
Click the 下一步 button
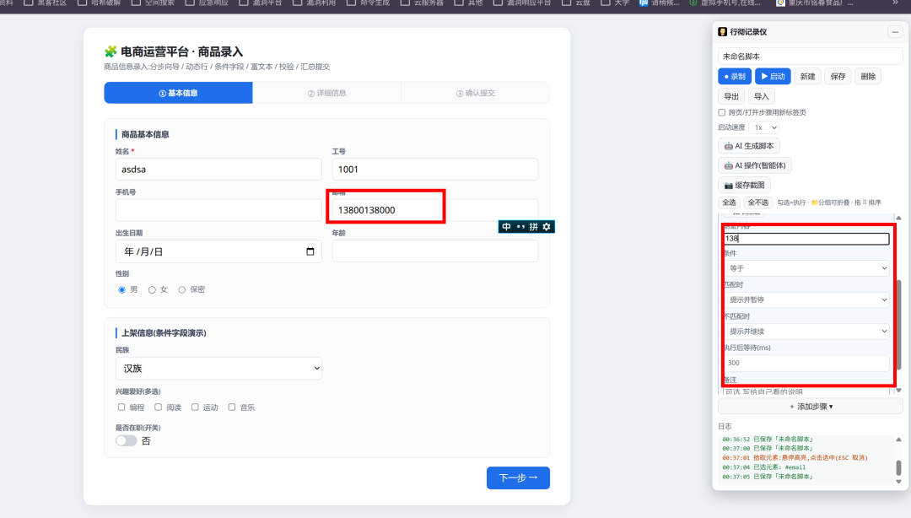[518, 478]
